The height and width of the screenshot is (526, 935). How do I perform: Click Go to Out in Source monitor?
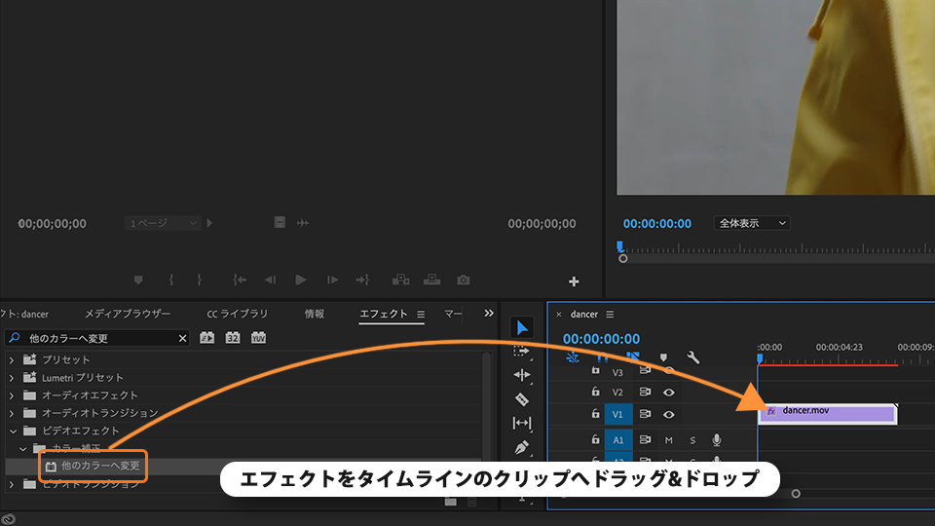coord(362,280)
